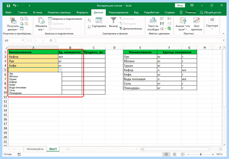Screen dimensions: 229x159
Task: Click the green Manage Data Model icon
Action: coord(169,29)
